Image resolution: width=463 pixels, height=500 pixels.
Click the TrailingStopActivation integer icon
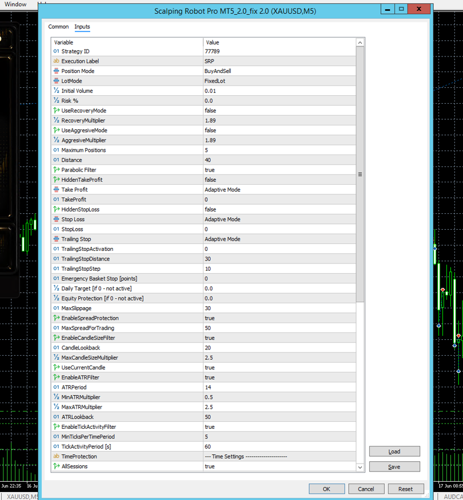56,249
